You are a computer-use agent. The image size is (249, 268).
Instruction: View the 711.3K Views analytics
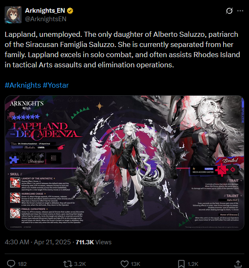(x=94, y=242)
